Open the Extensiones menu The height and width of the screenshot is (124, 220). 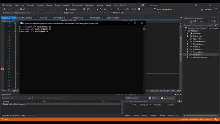tap(90, 5)
